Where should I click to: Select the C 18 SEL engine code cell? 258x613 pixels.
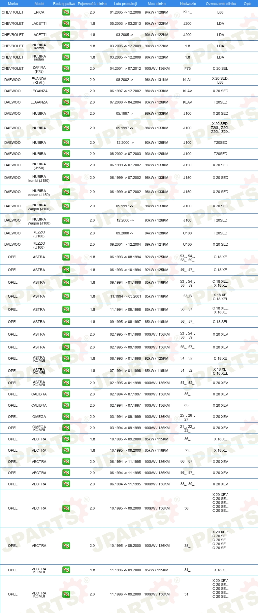220,322
